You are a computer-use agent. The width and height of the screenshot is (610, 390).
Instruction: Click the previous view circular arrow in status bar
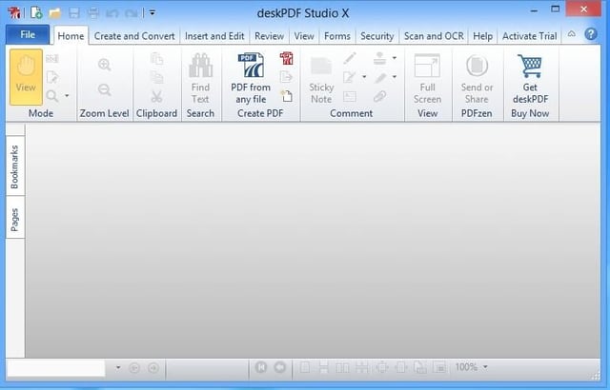[x=134, y=367]
